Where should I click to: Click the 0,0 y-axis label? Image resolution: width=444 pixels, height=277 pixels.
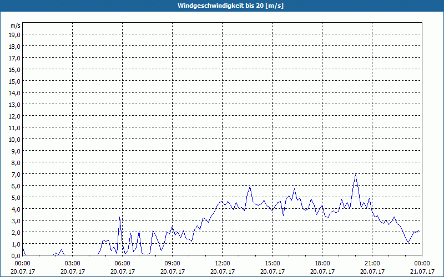[16, 256]
